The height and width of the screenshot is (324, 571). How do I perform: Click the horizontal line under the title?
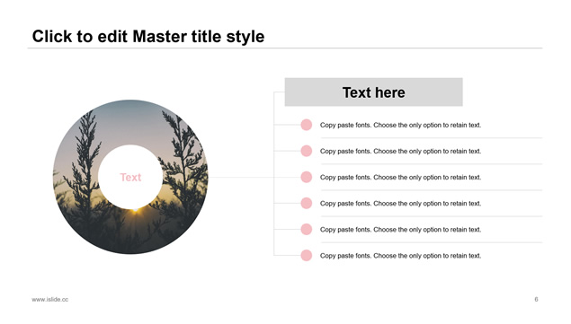click(285, 48)
